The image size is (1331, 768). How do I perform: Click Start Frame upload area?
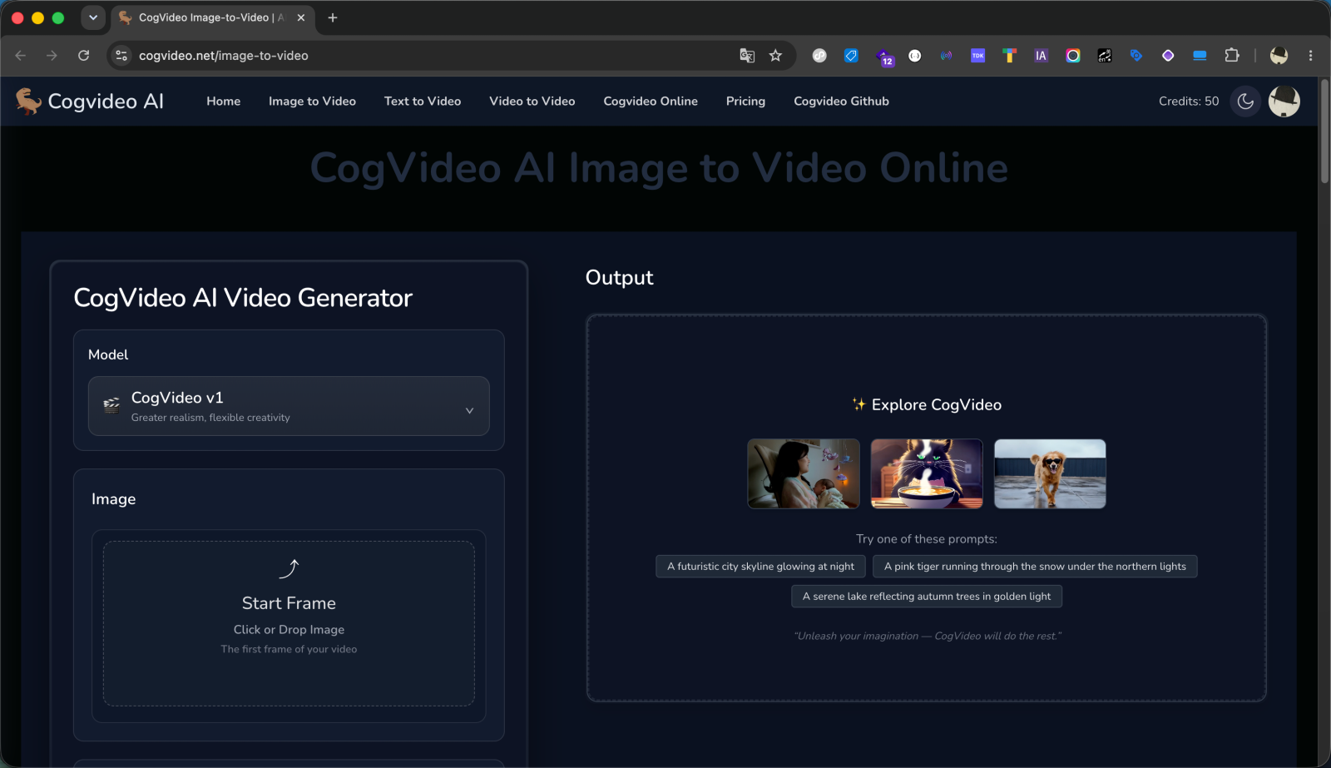(x=289, y=624)
